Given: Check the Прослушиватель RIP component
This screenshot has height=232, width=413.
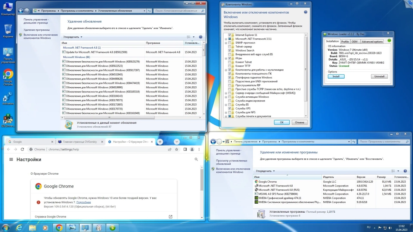Looking at the screenshot, I should pos(230,85).
